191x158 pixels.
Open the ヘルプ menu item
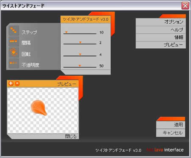[x=161, y=30]
